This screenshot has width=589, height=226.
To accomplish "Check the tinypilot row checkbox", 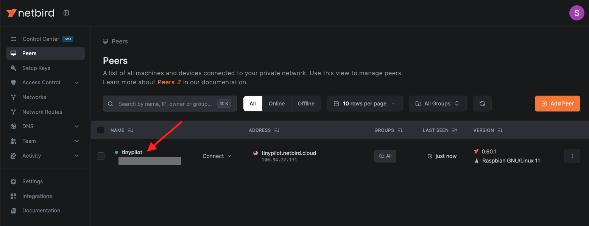I will tap(101, 156).
